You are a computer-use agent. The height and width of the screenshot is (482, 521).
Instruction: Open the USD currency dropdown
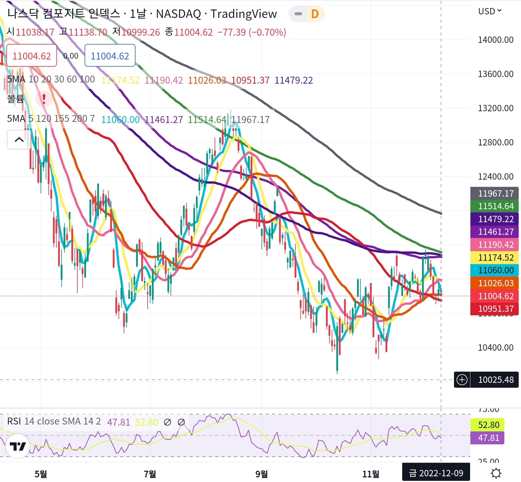click(490, 11)
